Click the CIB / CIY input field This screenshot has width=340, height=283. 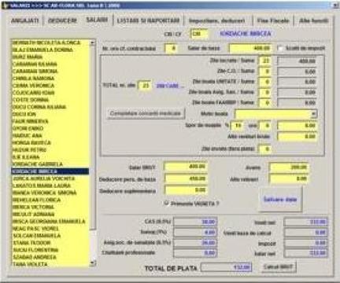click(199, 34)
